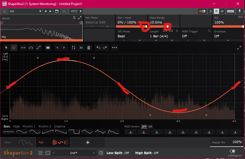Expand the Envelope dropdown arrow
This screenshot has width=245, height=159.
228,40
